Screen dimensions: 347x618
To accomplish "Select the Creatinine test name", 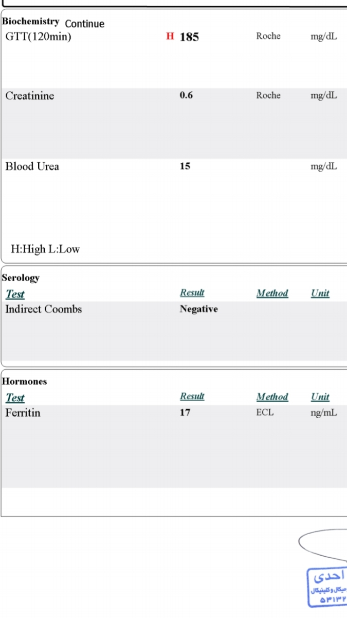I will click(30, 96).
